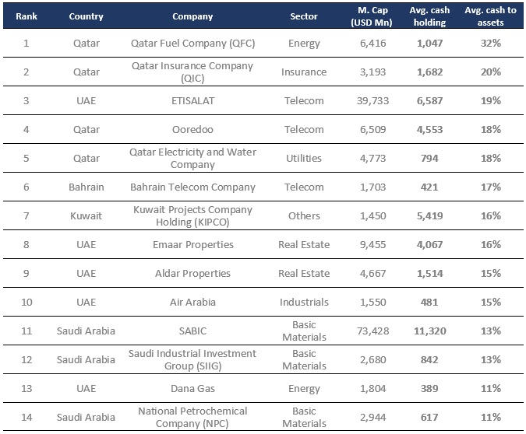Screen dimensions: 526x434
Task: Click the Bahrain Telecom Company cell
Action: (192, 187)
